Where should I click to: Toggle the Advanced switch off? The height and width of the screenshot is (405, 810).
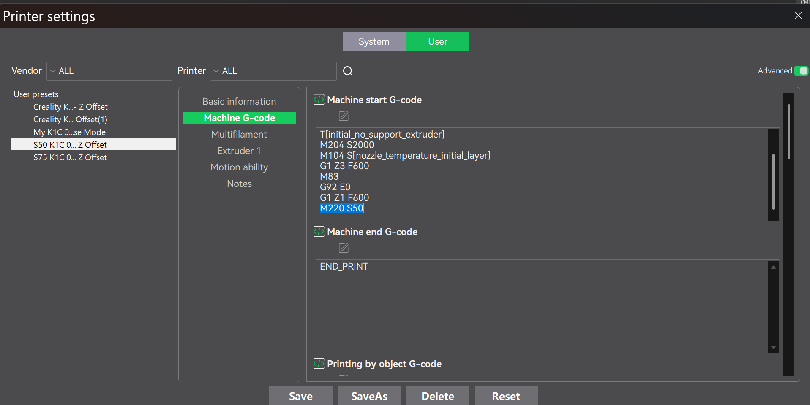coord(801,71)
